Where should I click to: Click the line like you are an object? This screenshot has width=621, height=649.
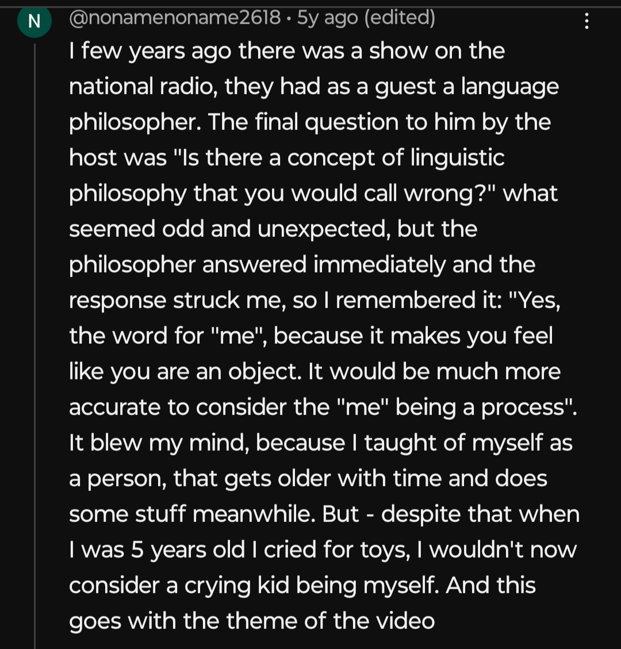coord(315,372)
